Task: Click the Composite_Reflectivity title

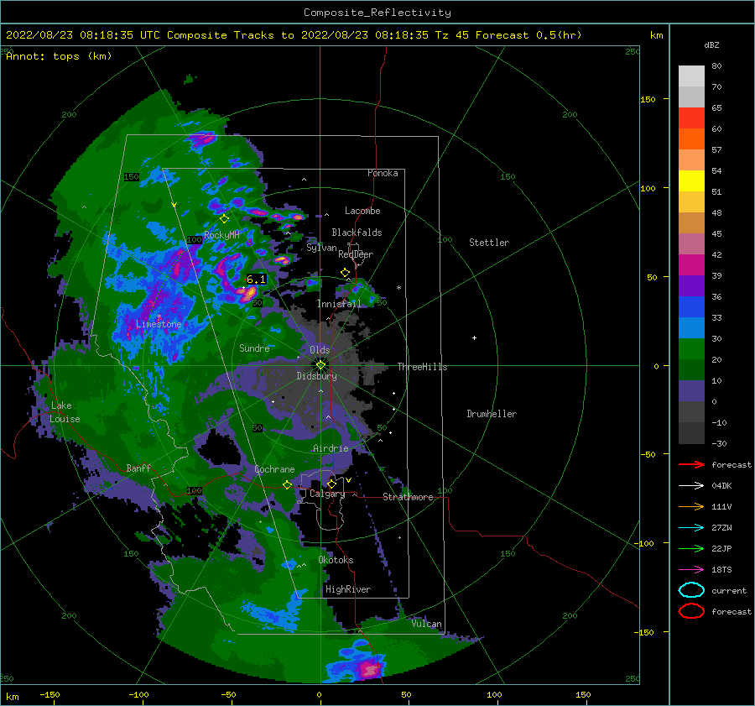Action: coord(377,13)
